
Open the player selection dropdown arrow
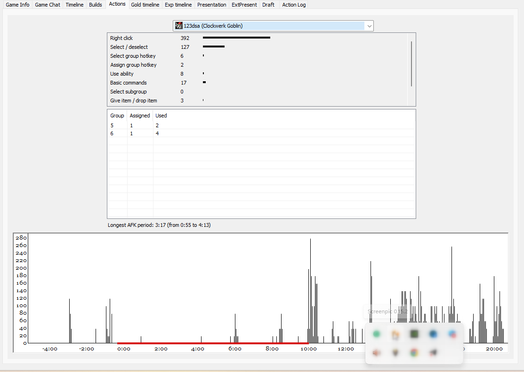(x=369, y=26)
